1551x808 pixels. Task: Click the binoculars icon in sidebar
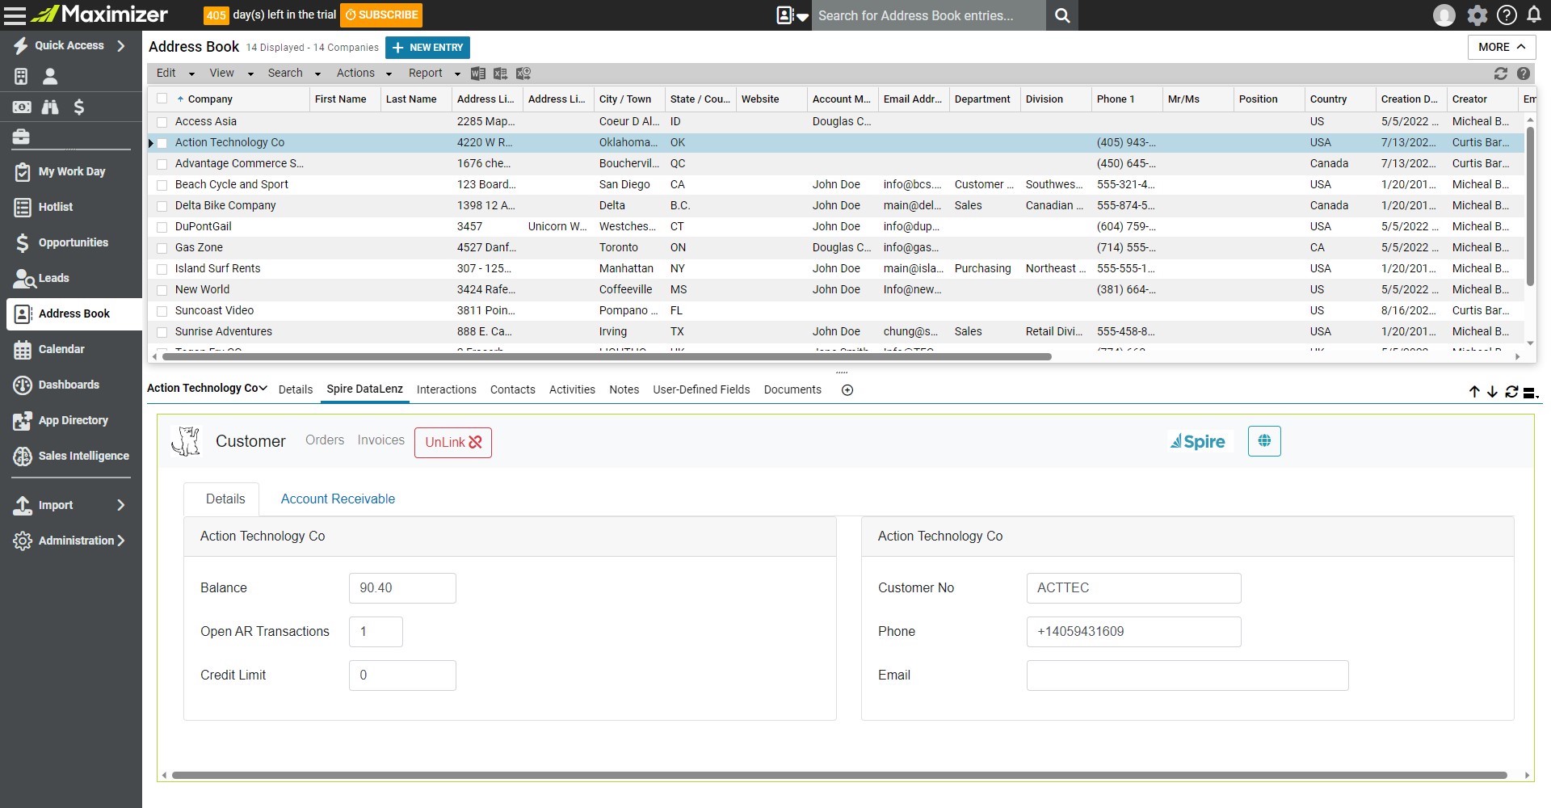50,107
